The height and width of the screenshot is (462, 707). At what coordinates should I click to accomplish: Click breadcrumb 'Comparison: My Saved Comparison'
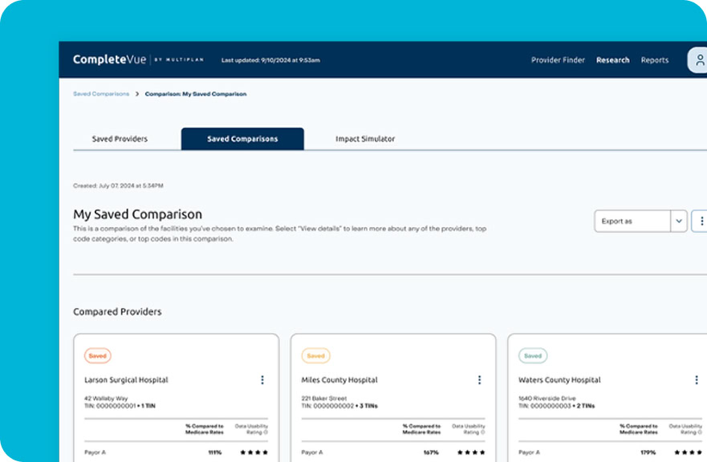tap(196, 94)
